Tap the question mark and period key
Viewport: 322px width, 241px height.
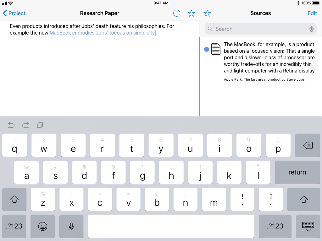pos(271,199)
